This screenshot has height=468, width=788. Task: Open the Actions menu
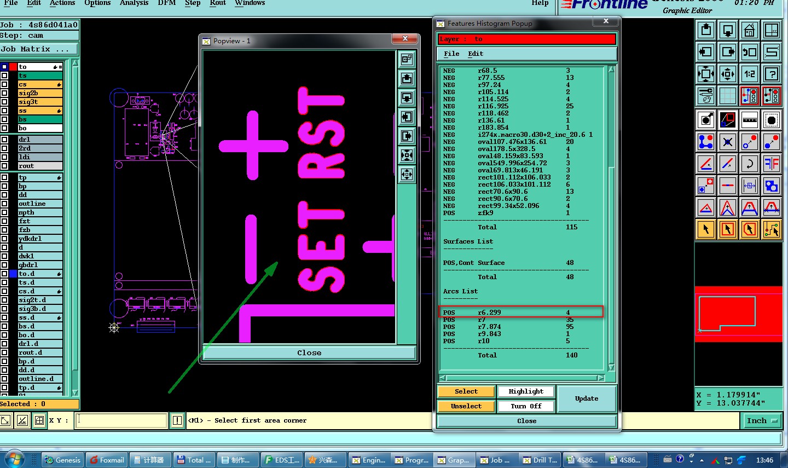pyautogui.click(x=62, y=3)
